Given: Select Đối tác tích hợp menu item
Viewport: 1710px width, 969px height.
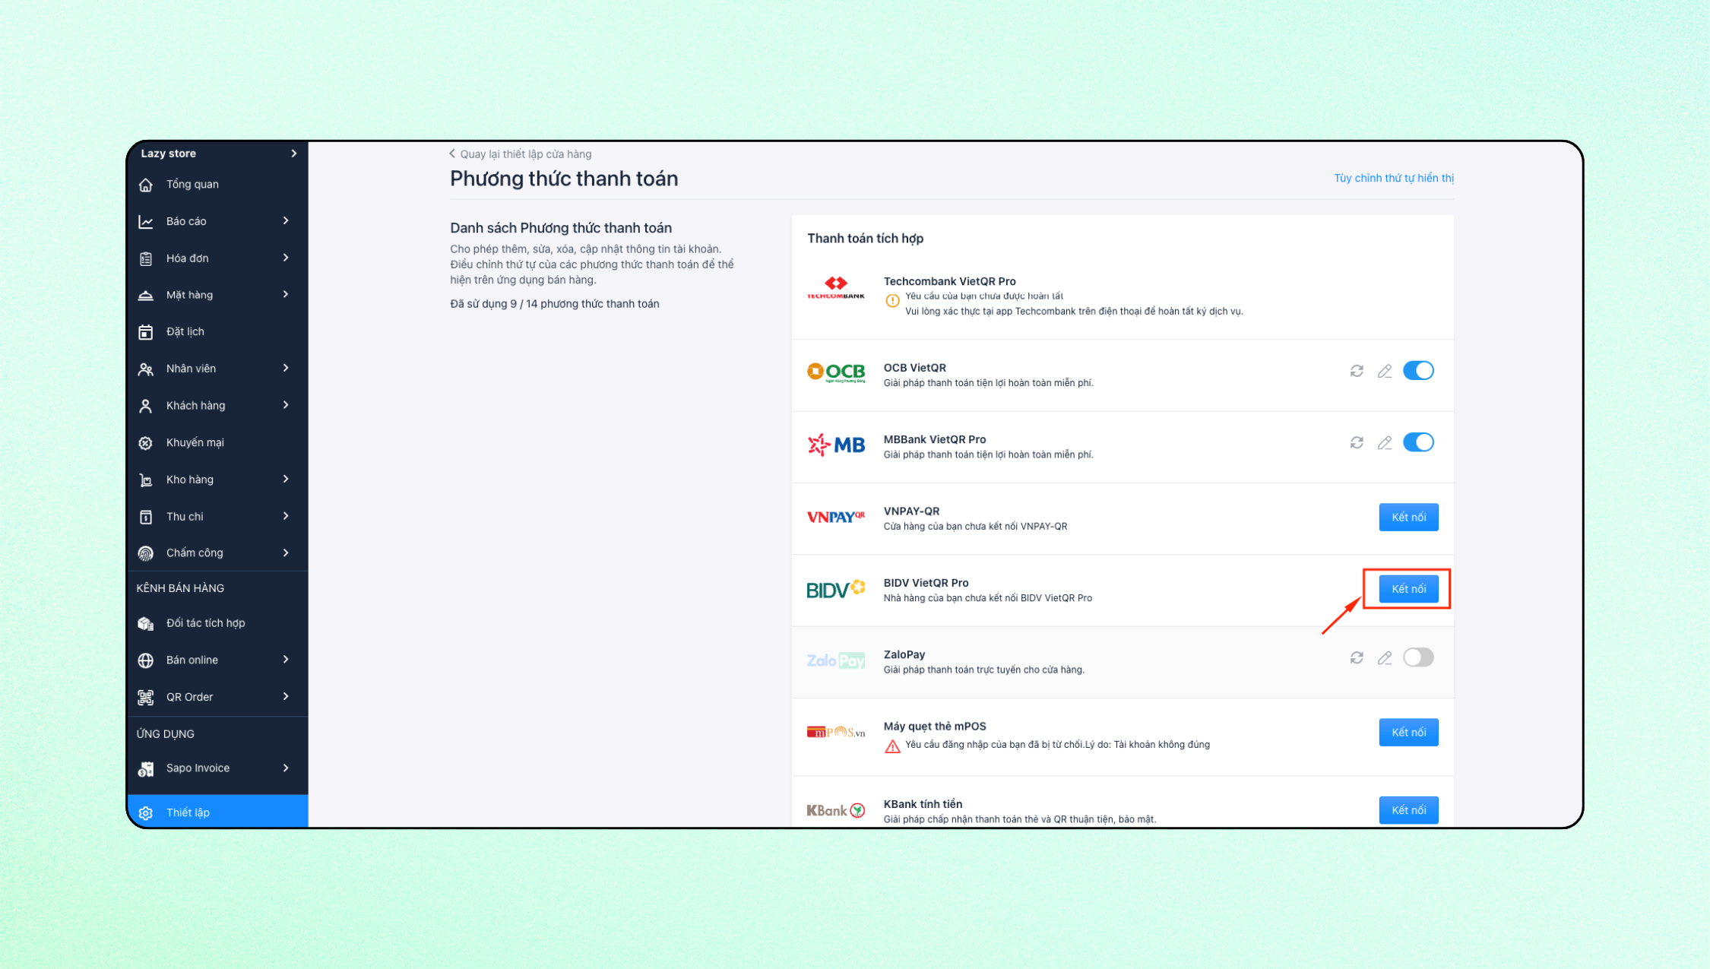Looking at the screenshot, I should [205, 623].
